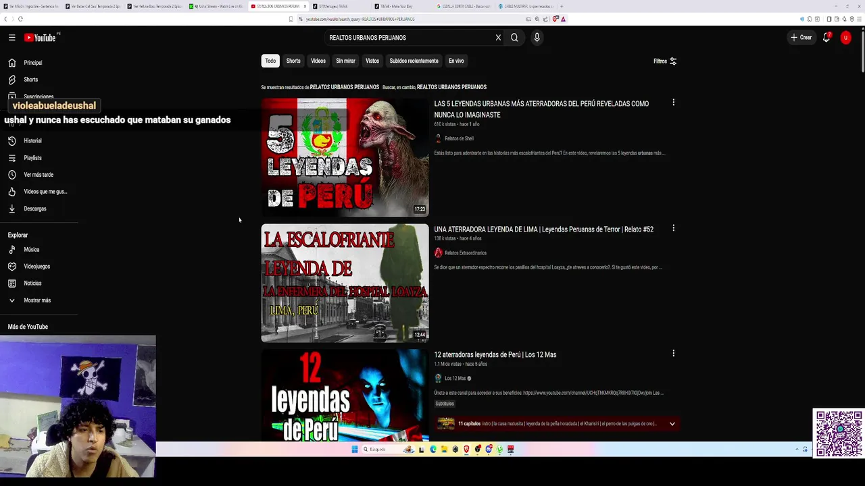
Task: Select the En vivo filter chip
Action: pos(456,61)
